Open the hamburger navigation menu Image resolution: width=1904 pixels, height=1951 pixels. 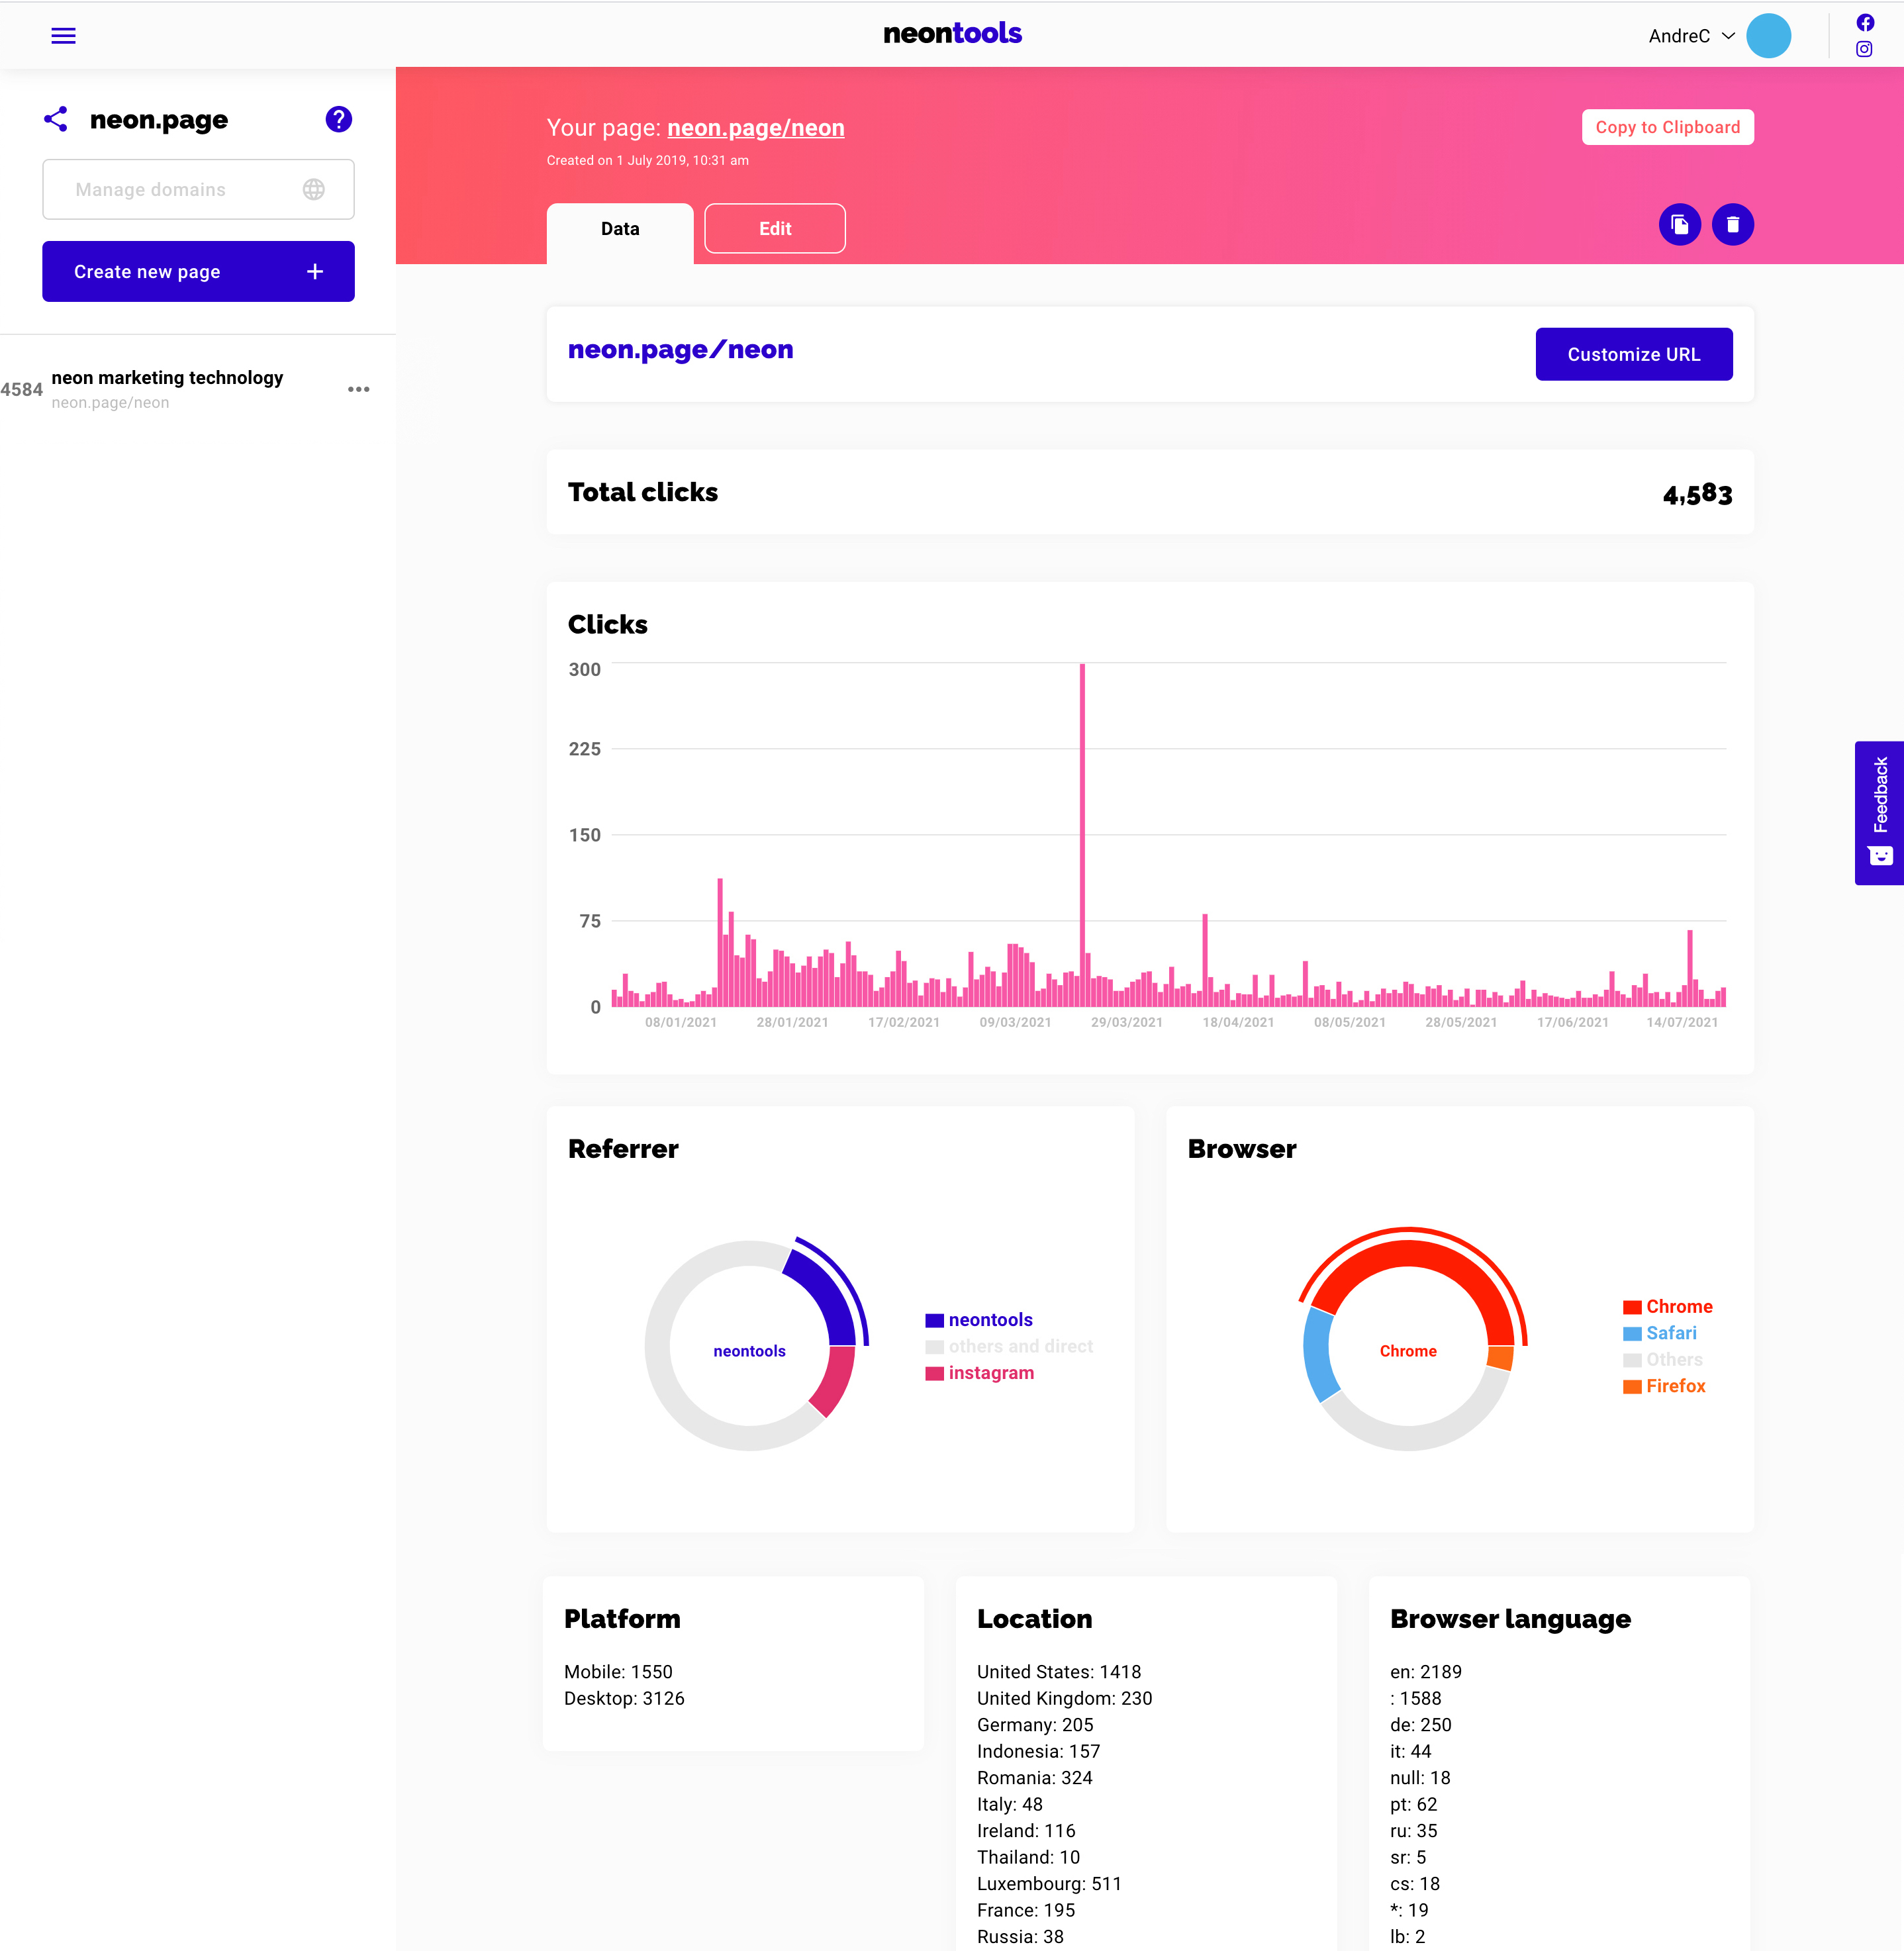pos(63,35)
